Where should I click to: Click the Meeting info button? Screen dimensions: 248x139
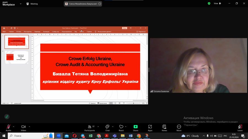(32, 4)
